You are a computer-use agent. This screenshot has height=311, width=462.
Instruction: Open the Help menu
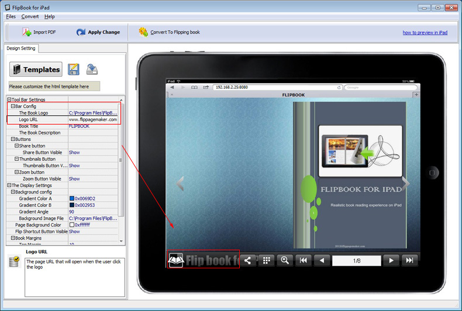pyautogui.click(x=50, y=16)
